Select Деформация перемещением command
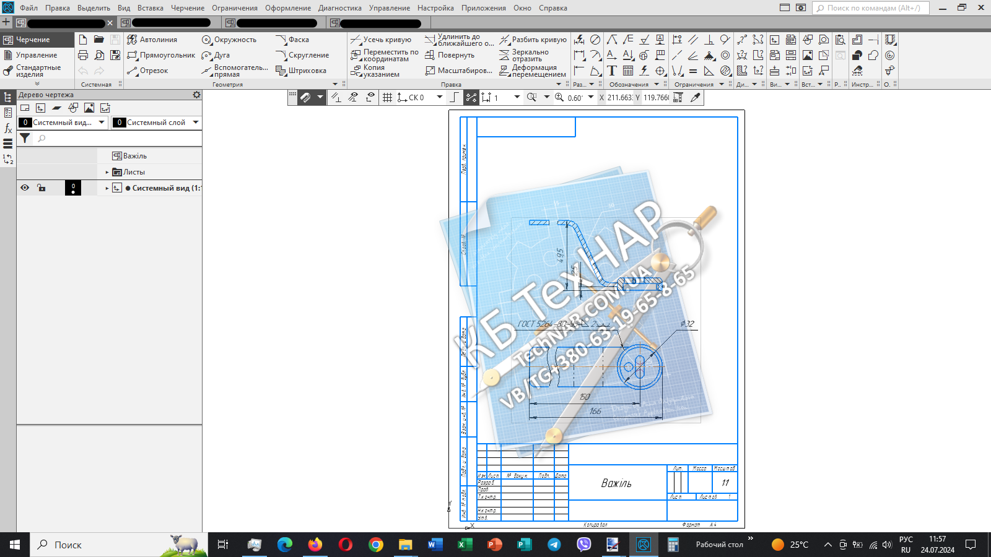The width and height of the screenshot is (991, 557). [x=532, y=71]
